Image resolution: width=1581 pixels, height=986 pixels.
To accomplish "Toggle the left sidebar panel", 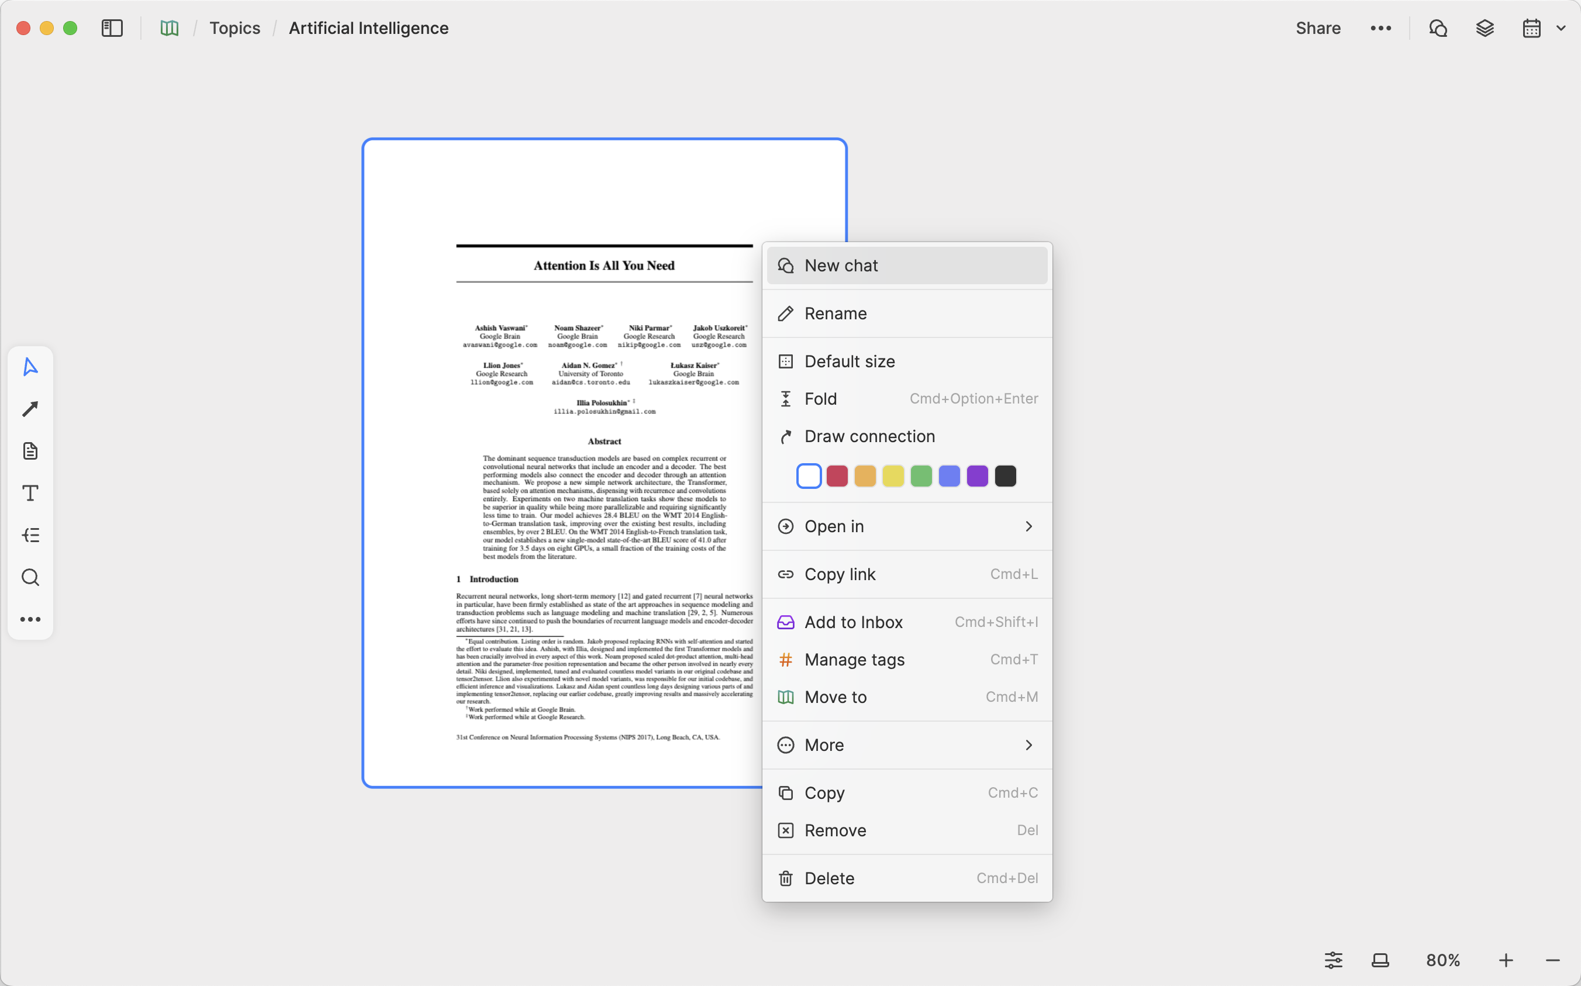I will click(x=112, y=28).
